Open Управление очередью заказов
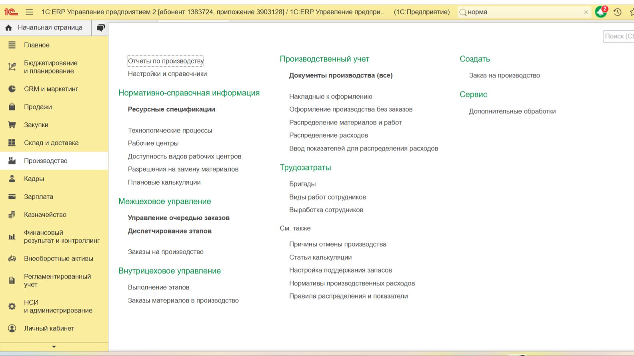 (179, 218)
